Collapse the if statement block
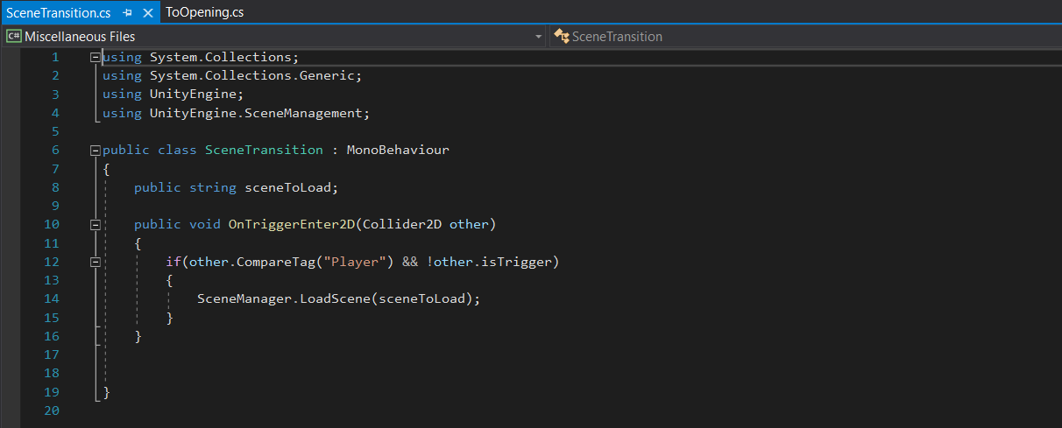The height and width of the screenshot is (428, 1062). (x=95, y=262)
